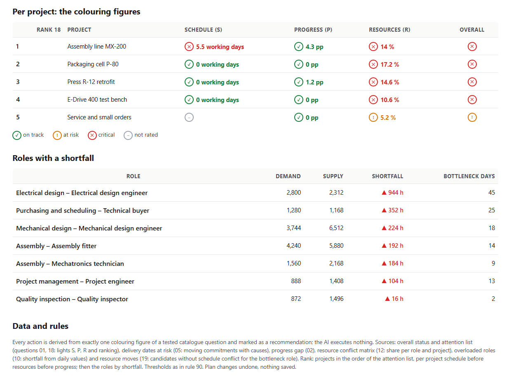511x391 pixels.
Task: Click the Mechatronics technician role row
Action: pos(255,263)
